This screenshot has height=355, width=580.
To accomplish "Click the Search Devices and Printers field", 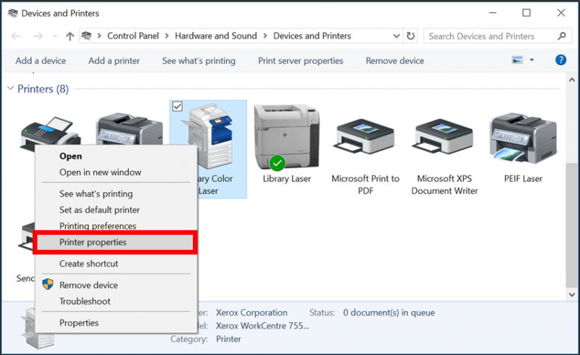I will click(x=489, y=36).
